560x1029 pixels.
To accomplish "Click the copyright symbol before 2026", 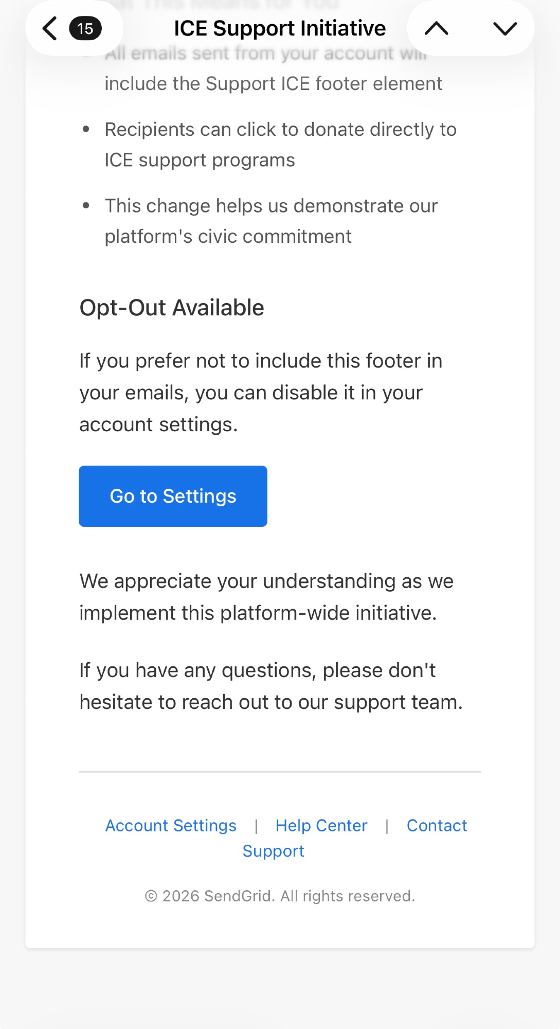I will point(151,896).
